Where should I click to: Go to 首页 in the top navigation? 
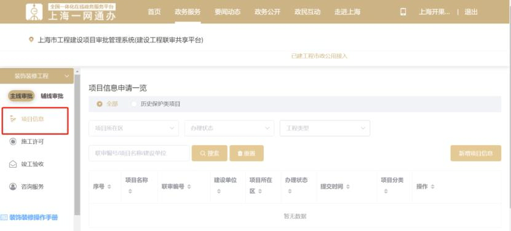[154, 12]
